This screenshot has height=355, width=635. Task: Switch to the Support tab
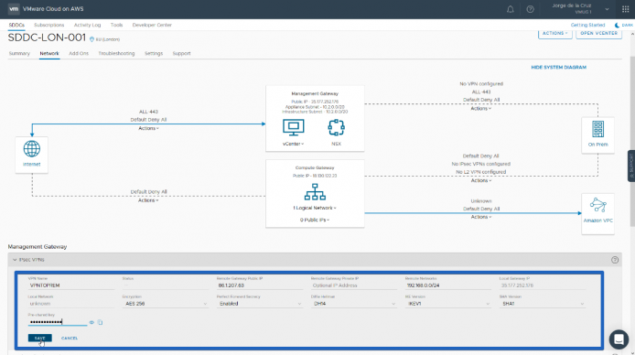coord(181,53)
